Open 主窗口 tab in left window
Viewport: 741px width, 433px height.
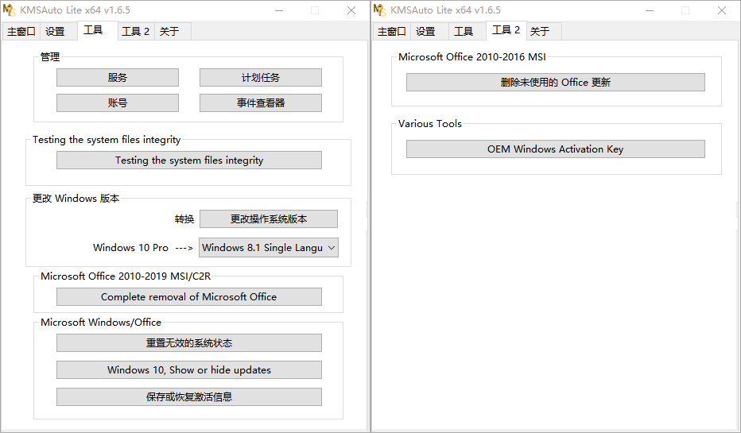pyautogui.click(x=21, y=31)
